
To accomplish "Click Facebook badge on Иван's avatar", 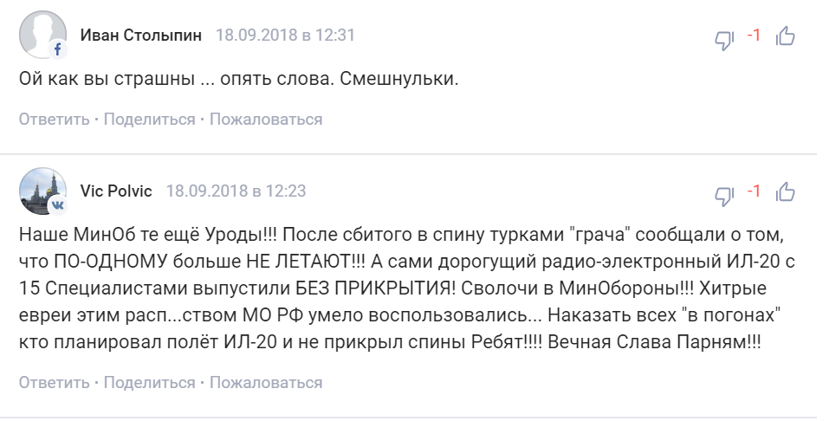I will click(x=58, y=49).
